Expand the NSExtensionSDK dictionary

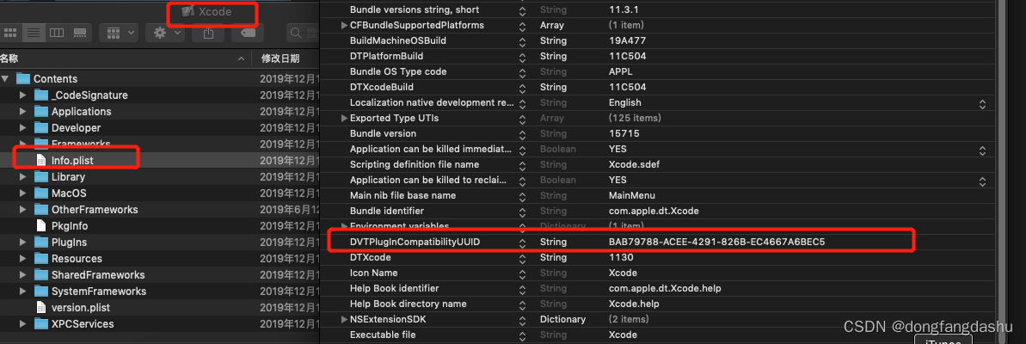[345, 319]
